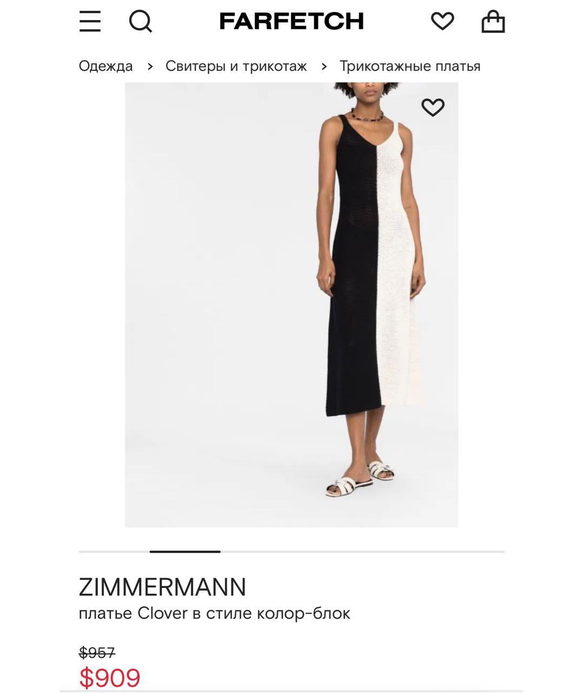Go to the FARFETCH home logo
The height and width of the screenshot is (693, 584).
point(291,22)
